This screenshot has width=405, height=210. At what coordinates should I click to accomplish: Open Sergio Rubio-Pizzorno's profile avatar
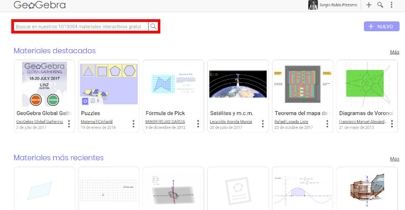313,5
